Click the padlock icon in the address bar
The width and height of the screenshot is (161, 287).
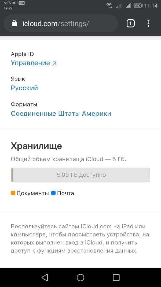[x=14, y=23]
